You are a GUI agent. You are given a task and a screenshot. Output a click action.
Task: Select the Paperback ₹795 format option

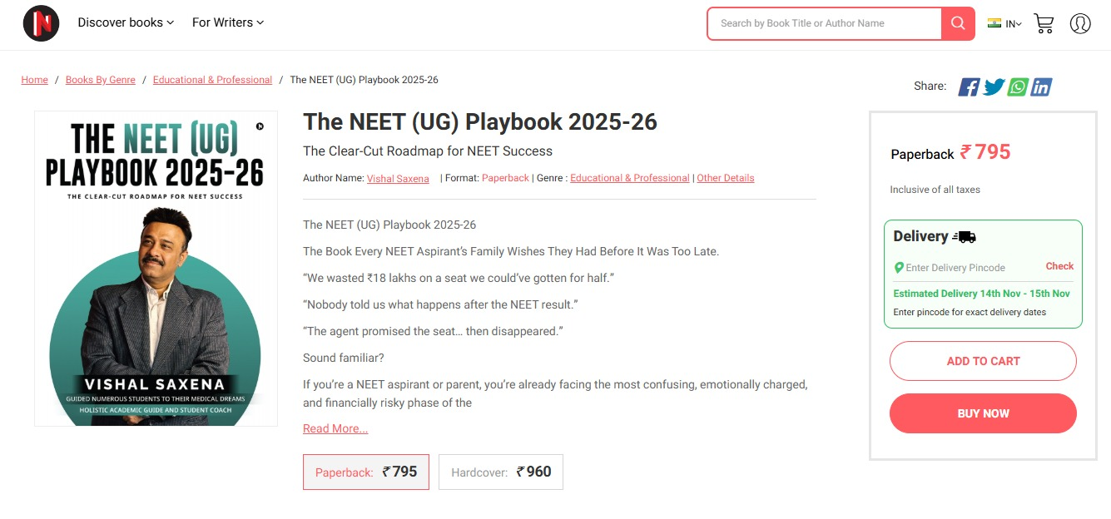tap(366, 472)
